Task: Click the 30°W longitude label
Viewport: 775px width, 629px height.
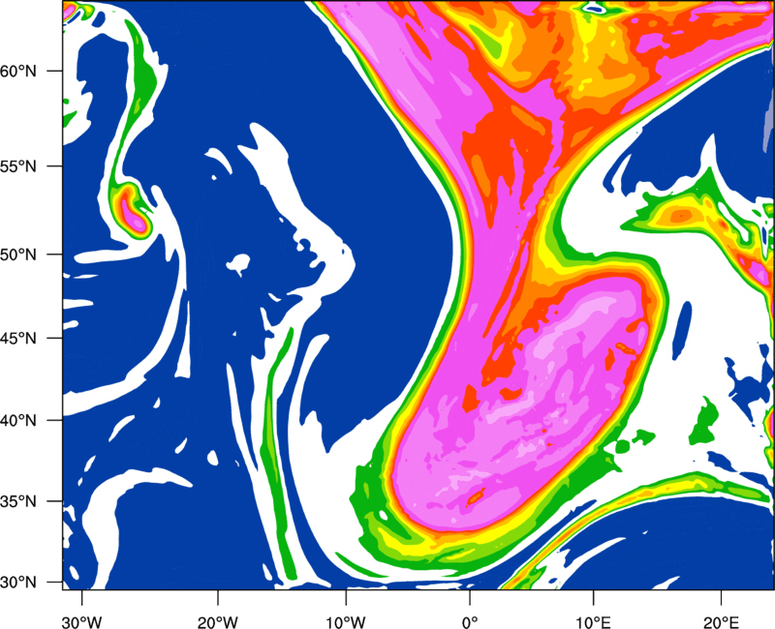Action: tap(82, 622)
